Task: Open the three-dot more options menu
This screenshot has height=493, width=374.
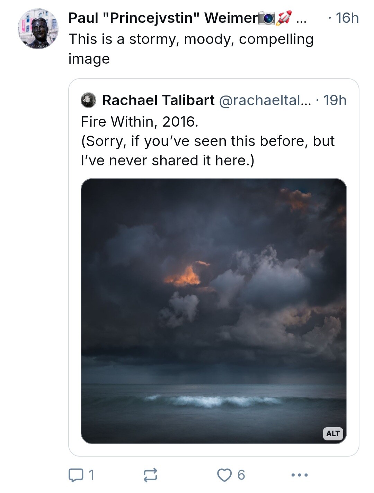Action: pos(300,475)
